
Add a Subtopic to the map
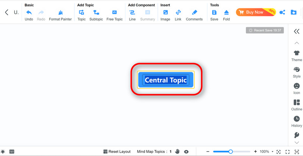(96, 13)
